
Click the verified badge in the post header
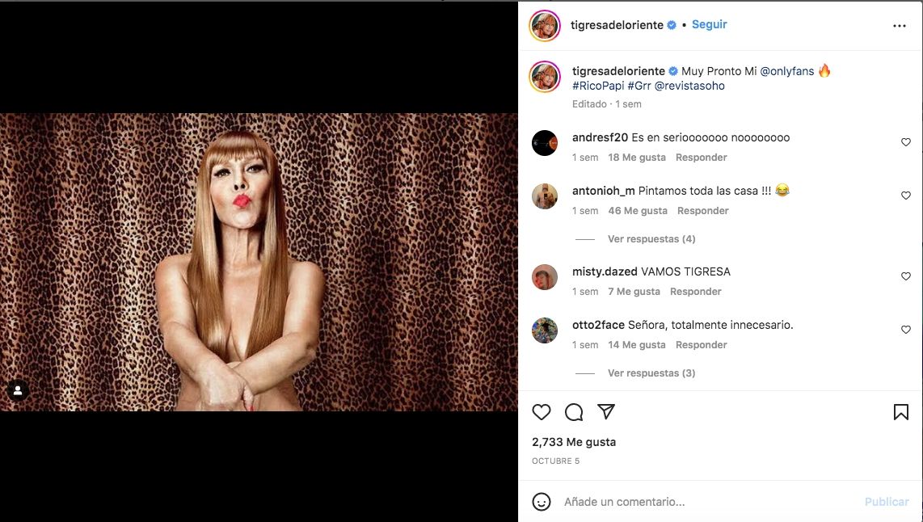(x=671, y=25)
